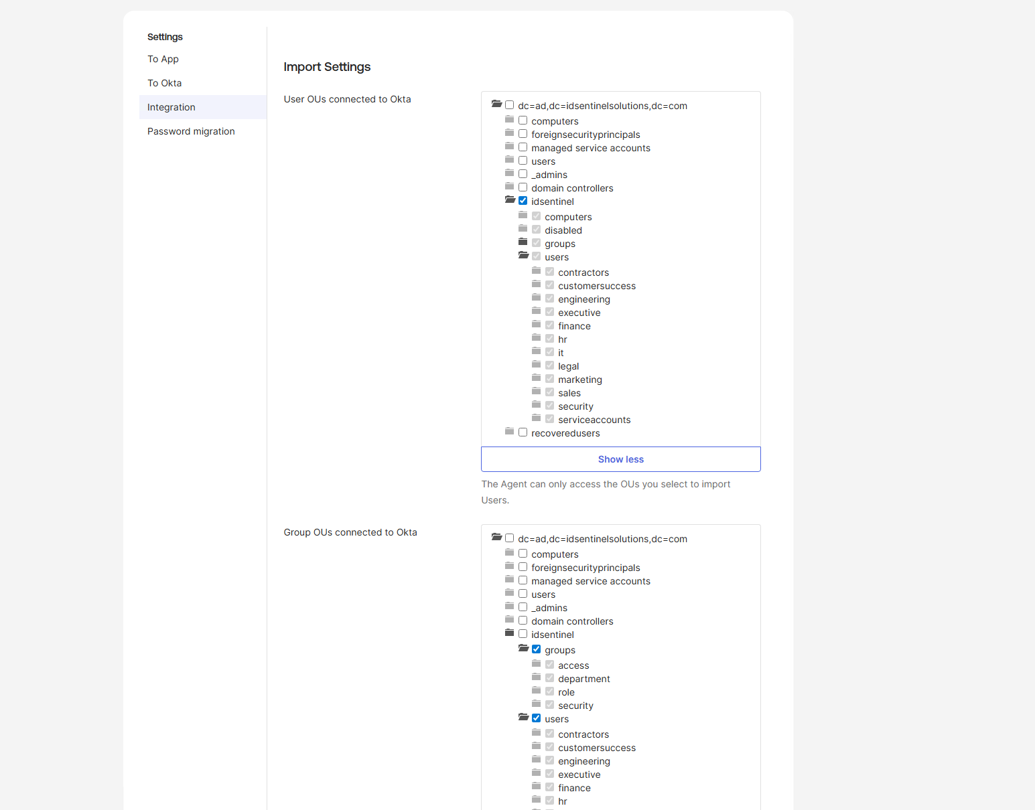The height and width of the screenshot is (810, 1035).
Task: Click folder icon beside domain controllers in Group OUs
Action: pos(509,620)
